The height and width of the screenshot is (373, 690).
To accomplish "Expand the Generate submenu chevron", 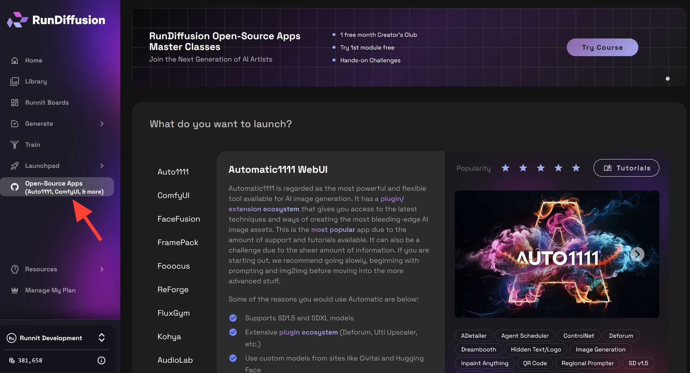I will [102, 124].
